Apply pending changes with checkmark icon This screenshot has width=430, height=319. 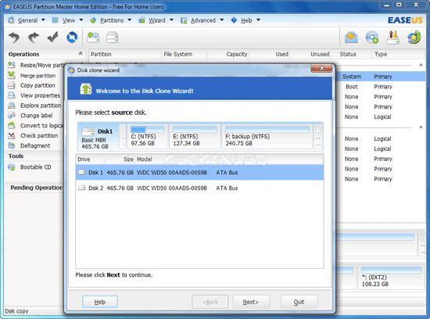52,37
